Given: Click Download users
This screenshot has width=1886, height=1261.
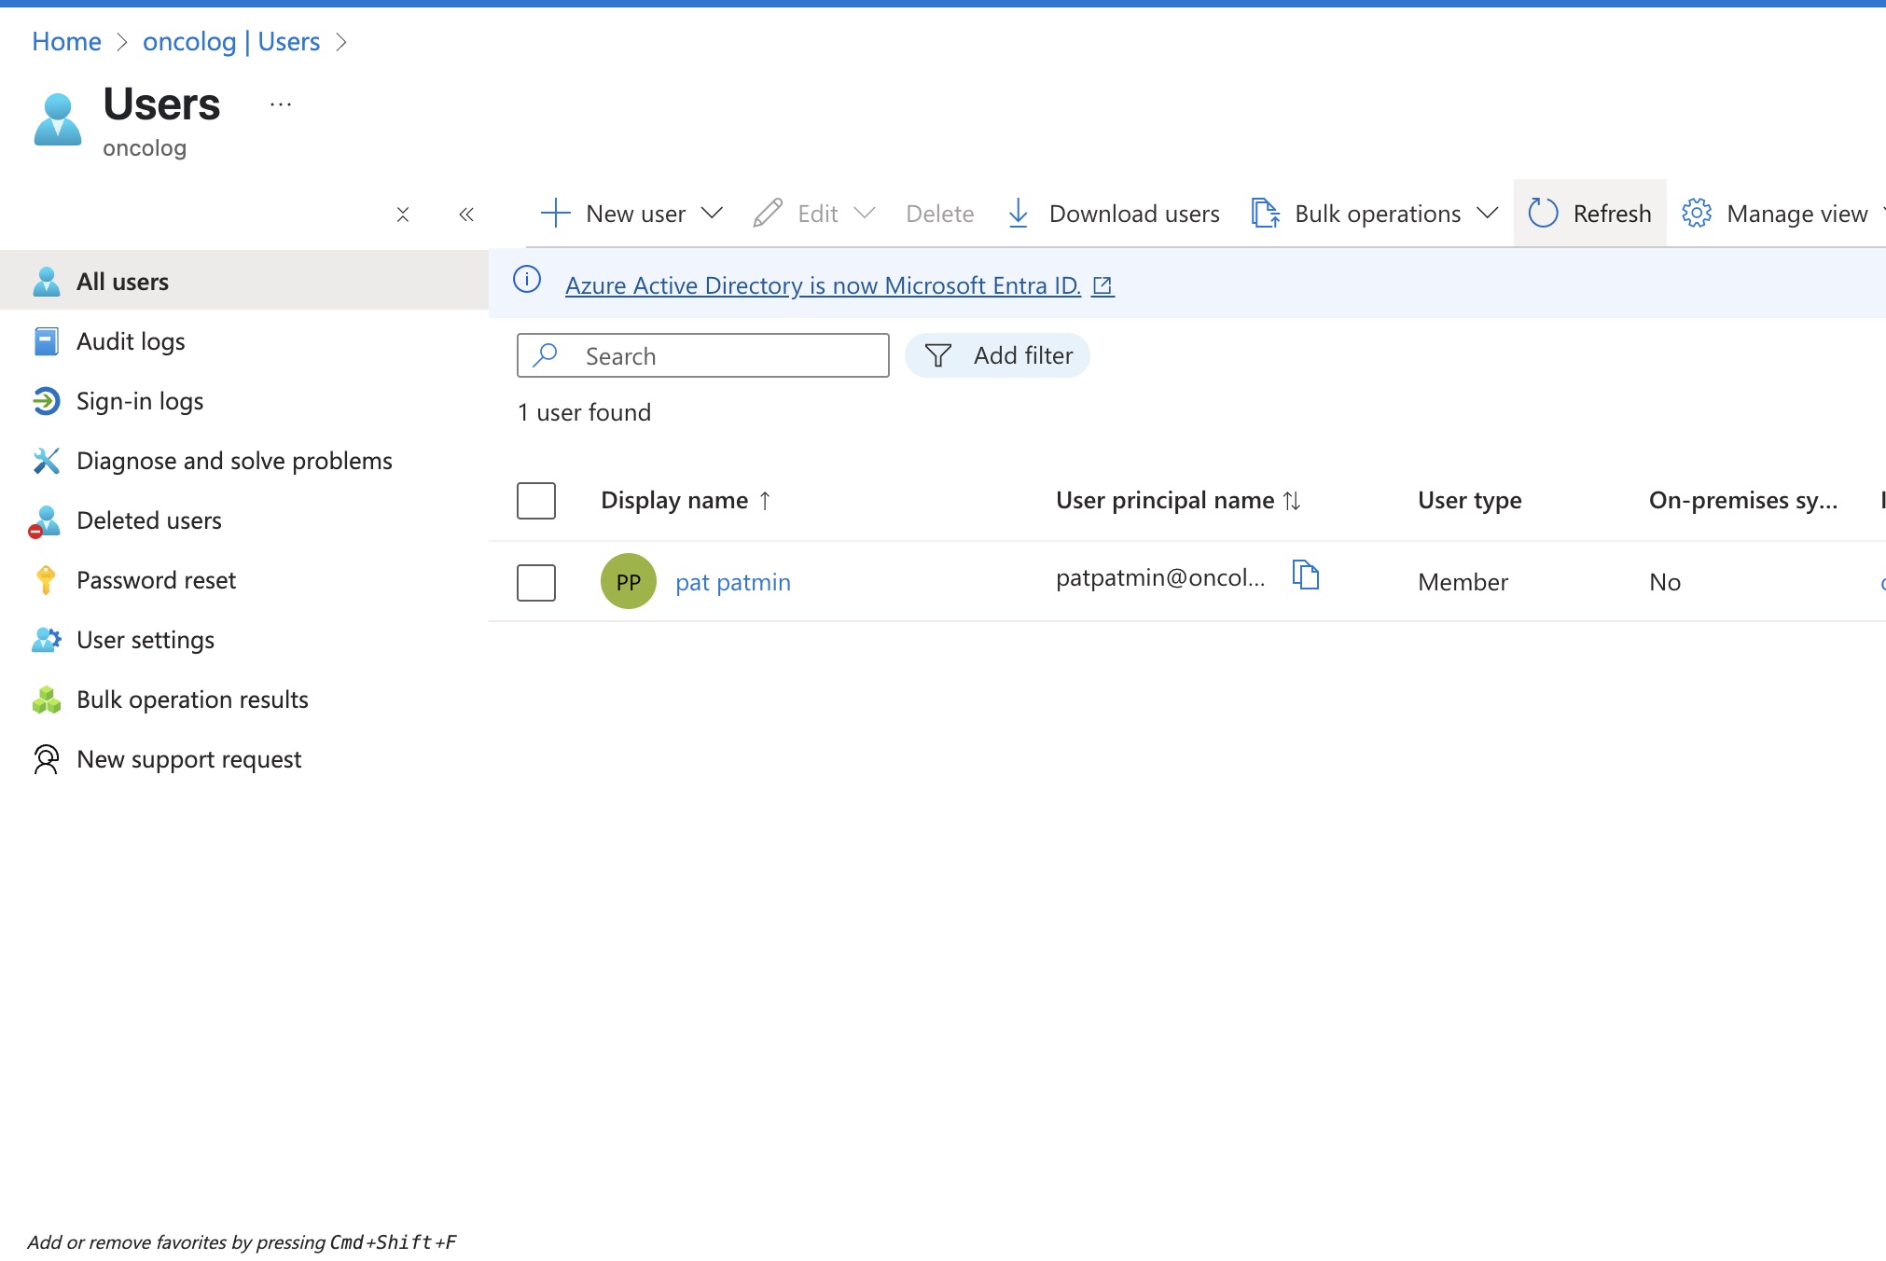Looking at the screenshot, I should [x=1114, y=214].
